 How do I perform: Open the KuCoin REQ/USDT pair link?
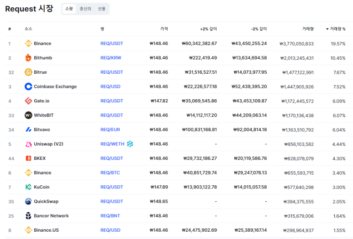point(112,187)
